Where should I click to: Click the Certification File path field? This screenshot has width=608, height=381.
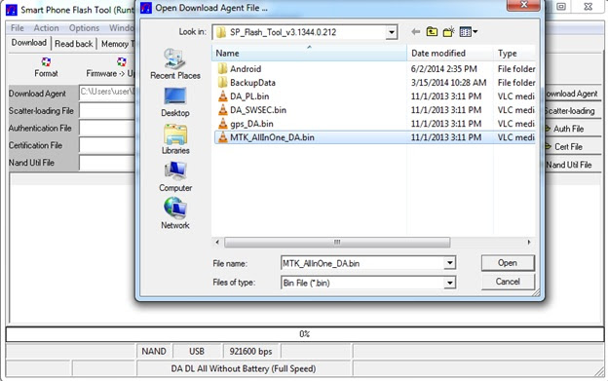[107, 145]
